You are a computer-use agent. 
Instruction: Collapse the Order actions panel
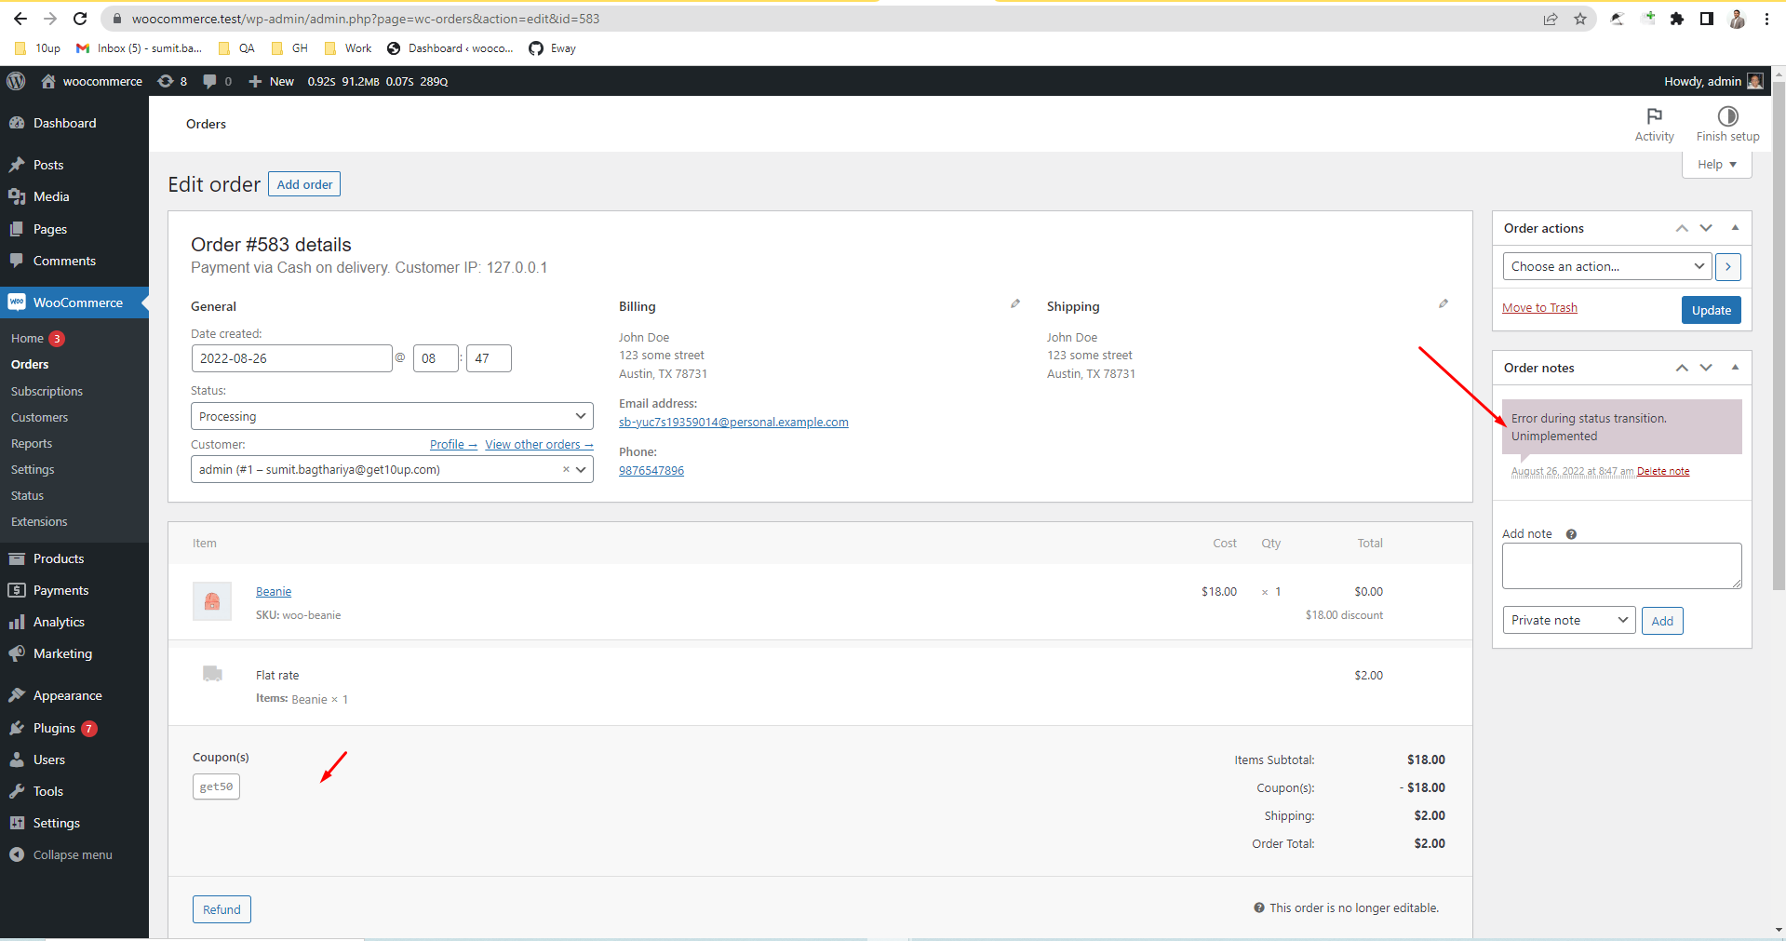1735,227
